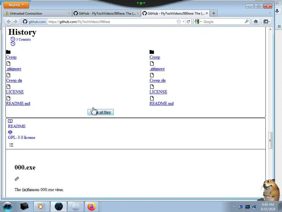Open the right Creep.sln file link
Viewport: 282px width, 212px height.
(x=158, y=80)
